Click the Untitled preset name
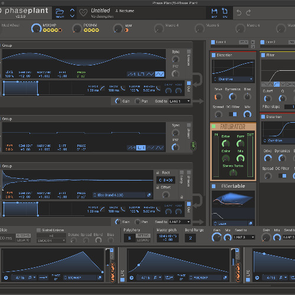The height and width of the screenshot is (295, 295). 100,11
